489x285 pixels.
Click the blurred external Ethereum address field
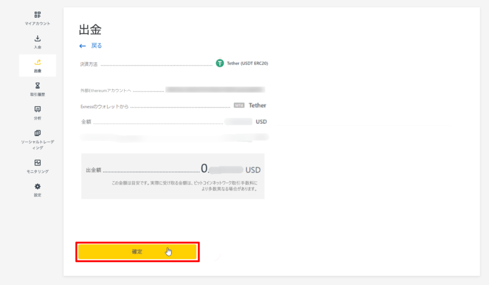(215, 90)
